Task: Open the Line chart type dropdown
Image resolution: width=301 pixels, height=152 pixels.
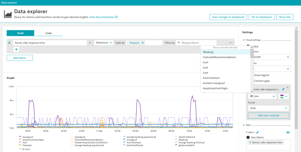Action: click(x=262, y=96)
